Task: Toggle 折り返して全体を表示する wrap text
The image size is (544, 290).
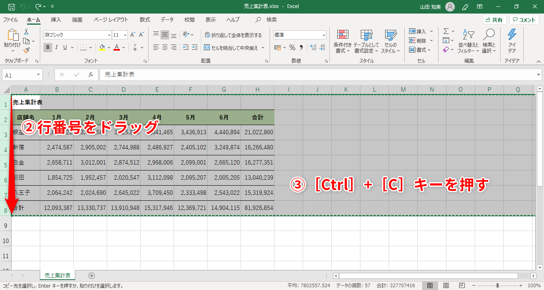Action: pos(233,35)
